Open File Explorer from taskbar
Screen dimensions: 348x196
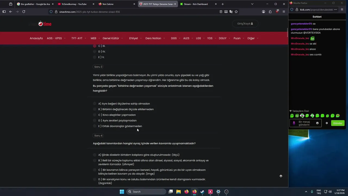tap(178, 192)
